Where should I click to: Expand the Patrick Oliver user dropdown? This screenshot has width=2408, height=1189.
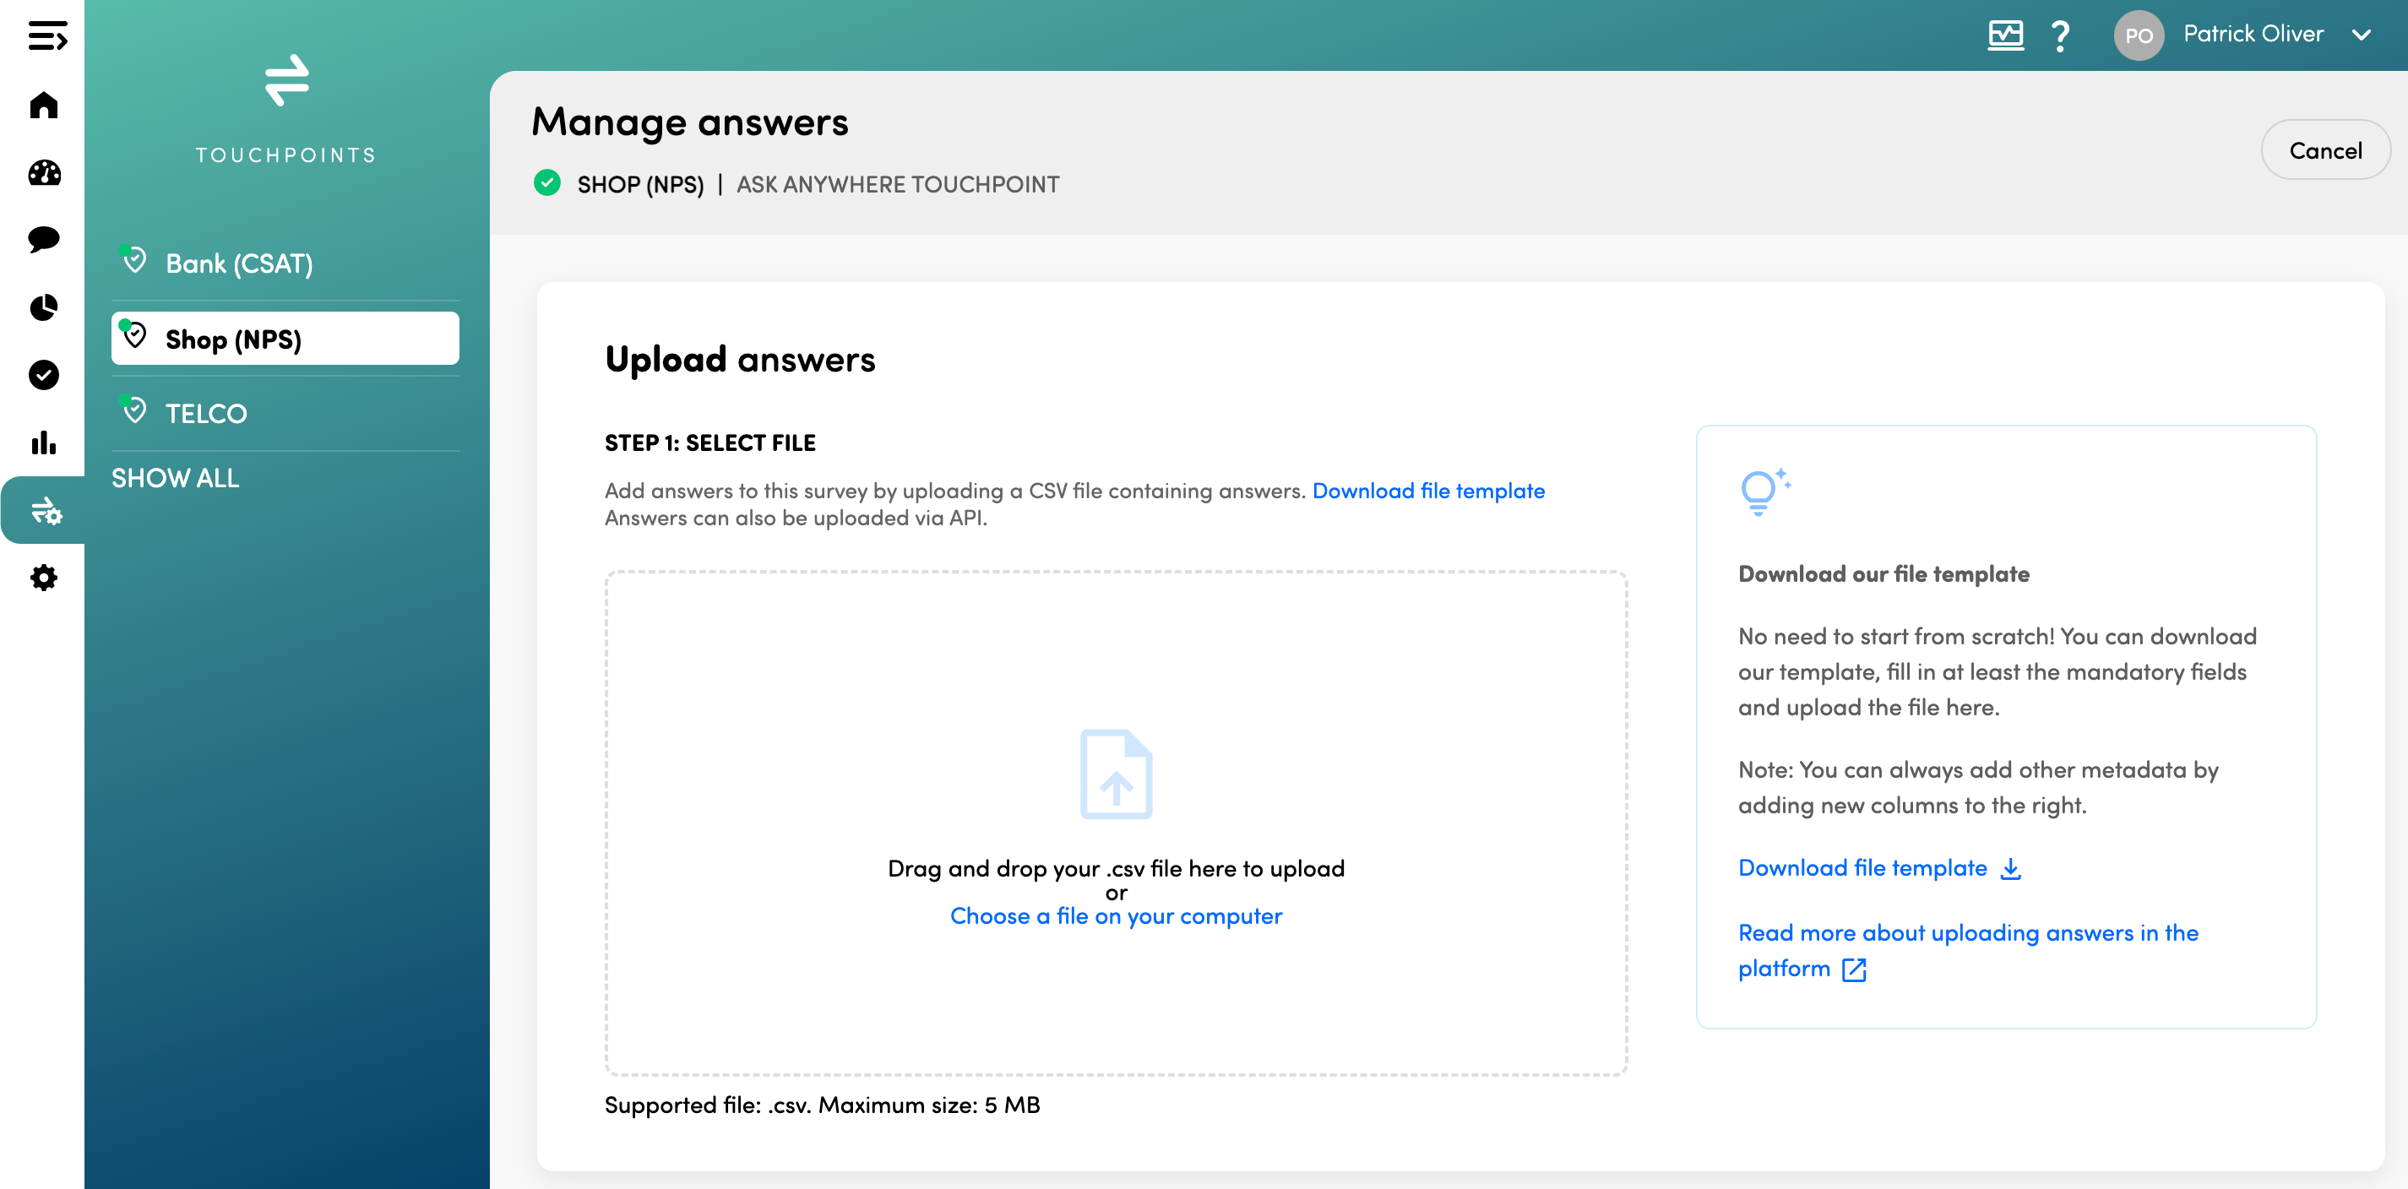2361,35
